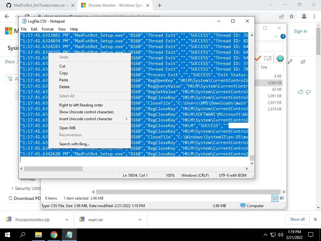Click the edit pencil icon on page
This screenshot has height=241, width=321.
click(x=290, y=62)
